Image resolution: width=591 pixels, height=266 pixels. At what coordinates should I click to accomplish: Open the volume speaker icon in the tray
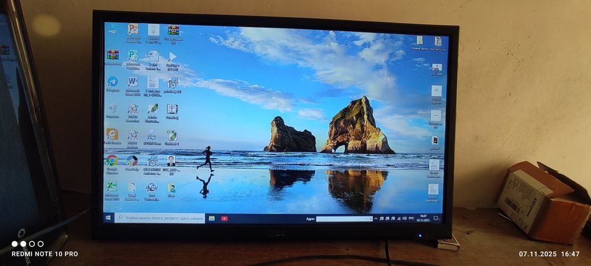tap(404, 219)
